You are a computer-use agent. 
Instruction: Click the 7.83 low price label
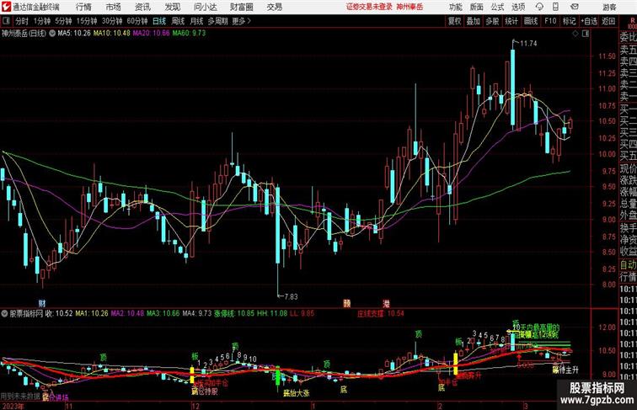tap(291, 296)
